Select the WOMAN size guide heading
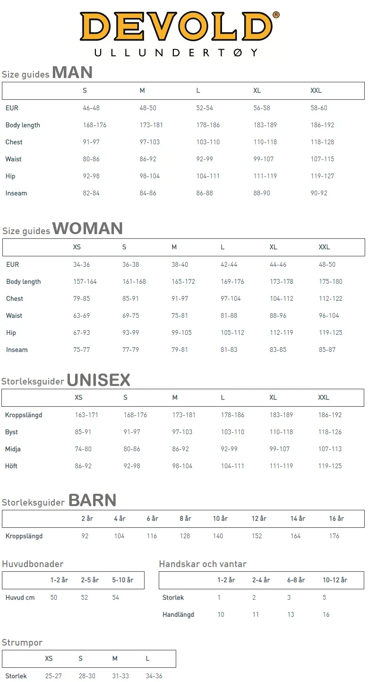 tap(63, 229)
